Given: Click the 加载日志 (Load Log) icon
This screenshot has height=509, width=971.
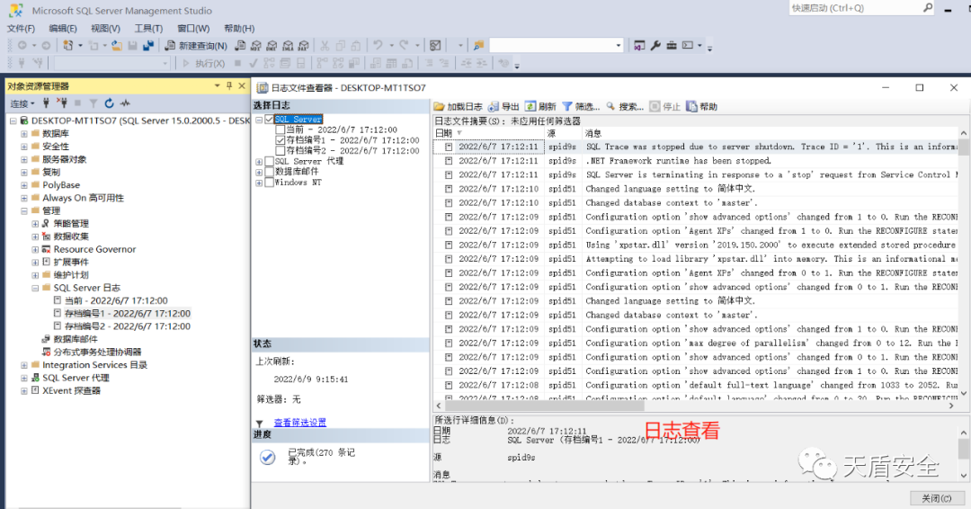Looking at the screenshot, I should click(x=440, y=107).
